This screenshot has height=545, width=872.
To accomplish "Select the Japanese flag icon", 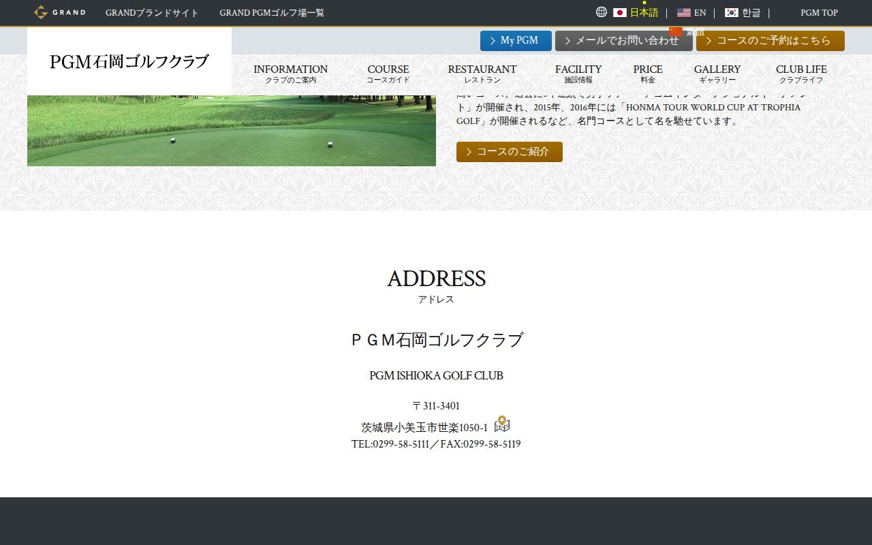I will [x=620, y=13].
